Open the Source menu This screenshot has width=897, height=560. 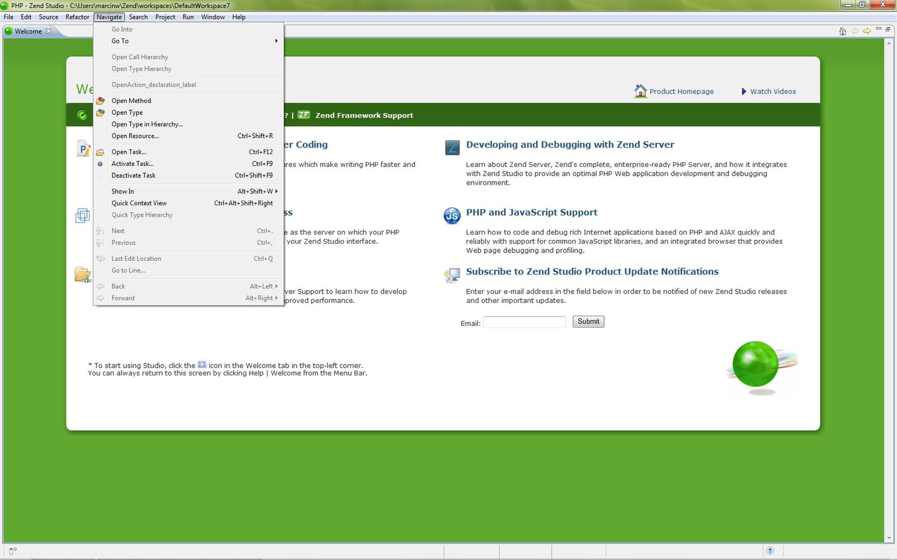[49, 17]
